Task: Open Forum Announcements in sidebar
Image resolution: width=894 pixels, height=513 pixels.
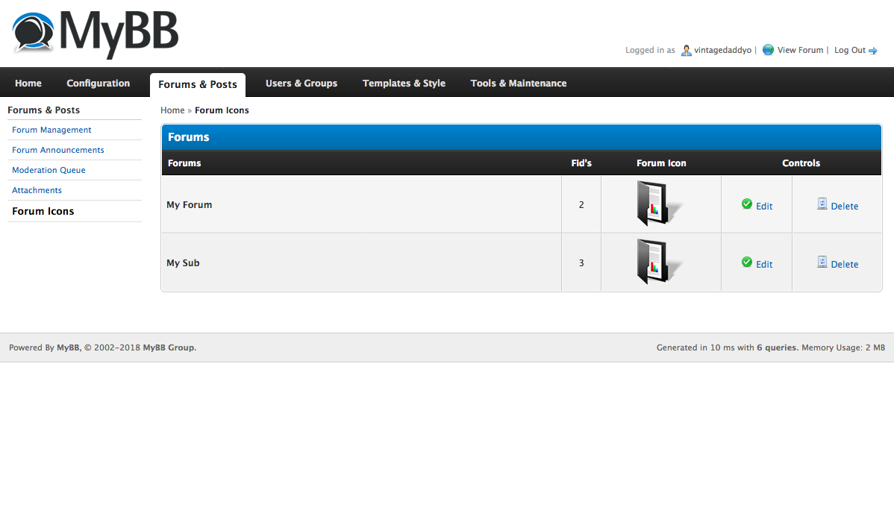Action: (x=58, y=150)
